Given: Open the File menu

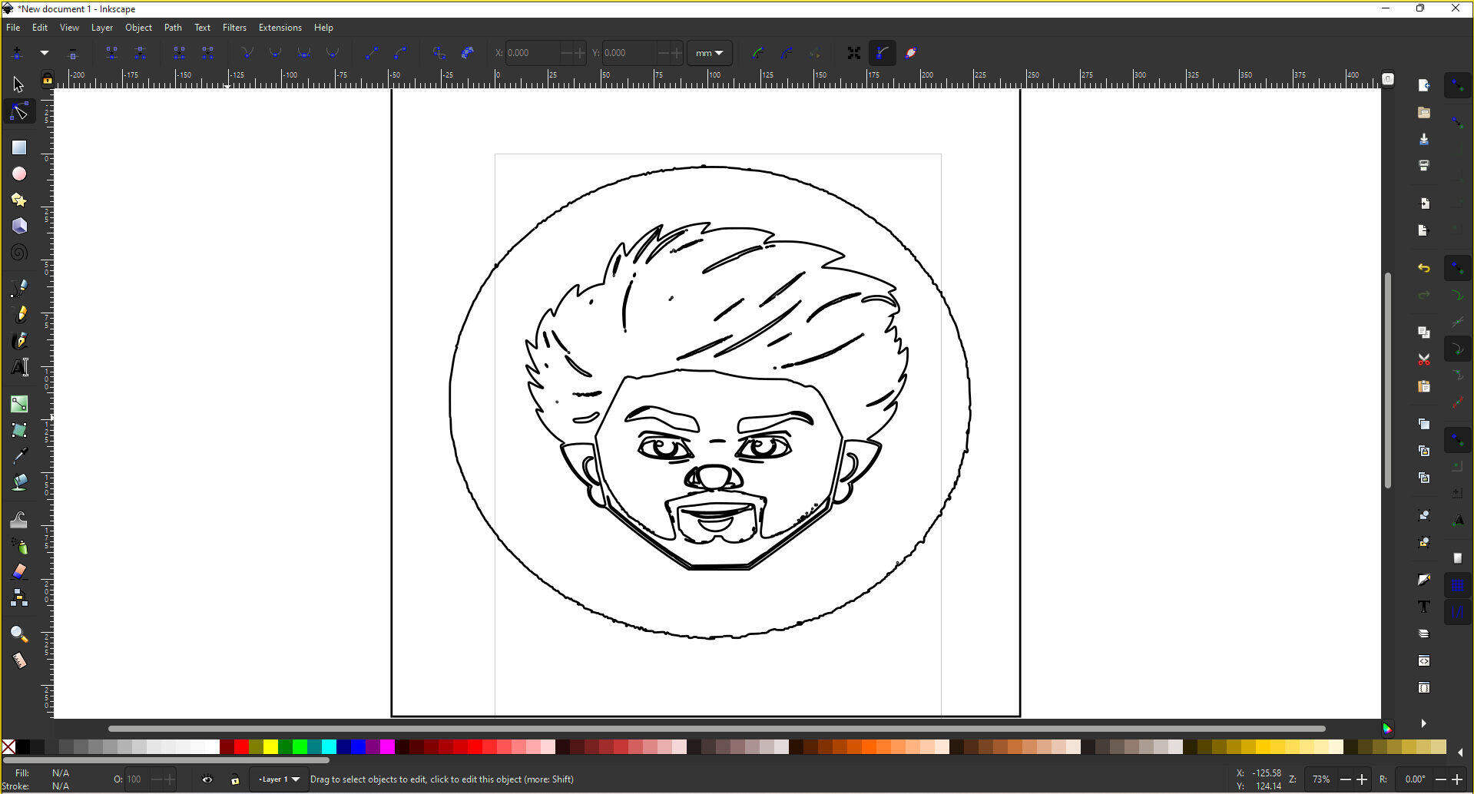Looking at the screenshot, I should [13, 28].
